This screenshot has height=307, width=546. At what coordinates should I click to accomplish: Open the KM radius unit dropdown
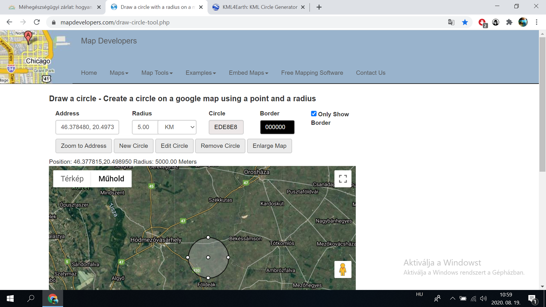[x=177, y=127]
